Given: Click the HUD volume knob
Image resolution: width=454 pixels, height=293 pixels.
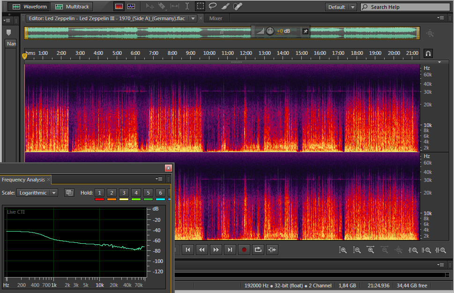Looking at the screenshot, I should pyautogui.click(x=270, y=31).
